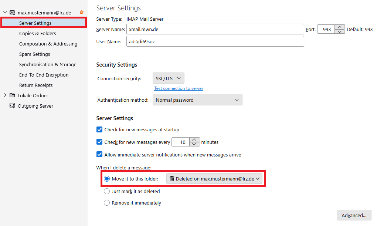This screenshot has height=226, width=377.
Task: Select Remove it immediately
Action: (x=107, y=203)
